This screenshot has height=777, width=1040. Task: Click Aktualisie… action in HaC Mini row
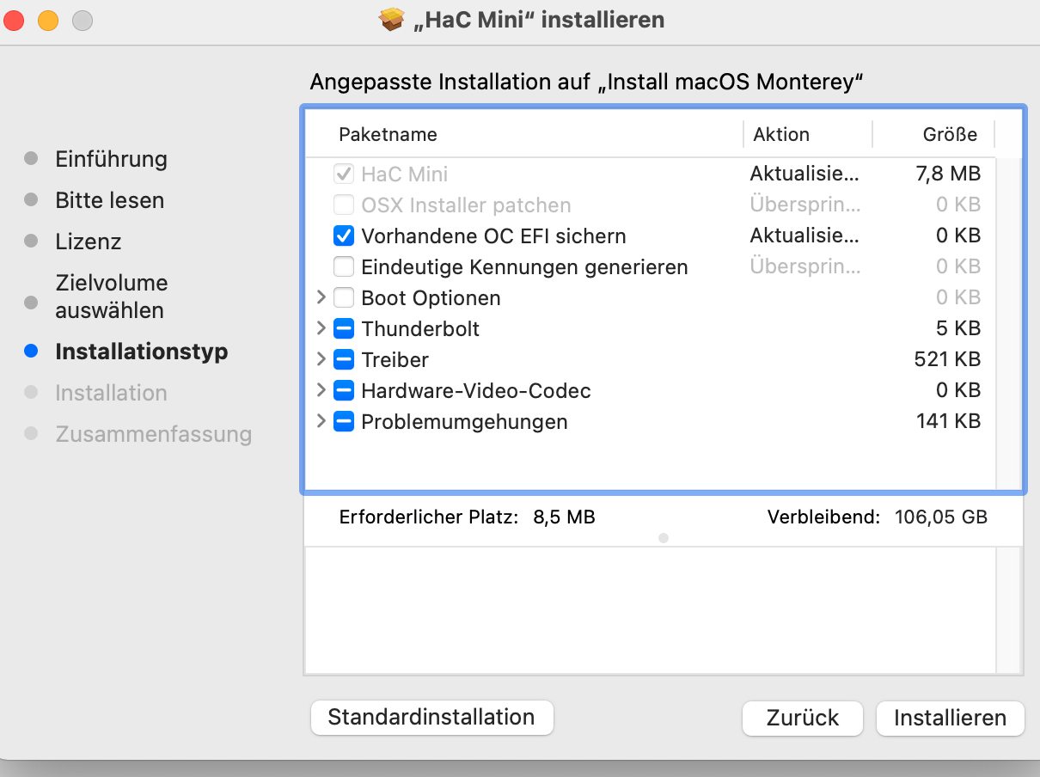(804, 174)
